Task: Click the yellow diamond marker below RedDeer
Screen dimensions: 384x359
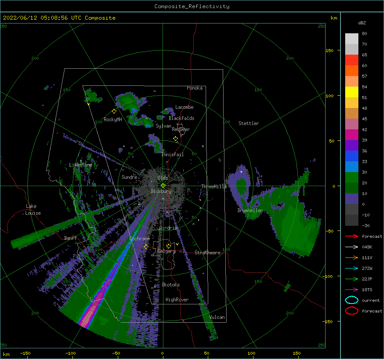Action: click(x=176, y=139)
